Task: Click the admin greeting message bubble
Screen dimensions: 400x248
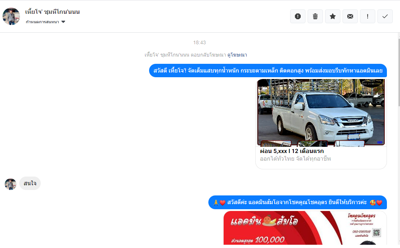Action: [x=297, y=202]
